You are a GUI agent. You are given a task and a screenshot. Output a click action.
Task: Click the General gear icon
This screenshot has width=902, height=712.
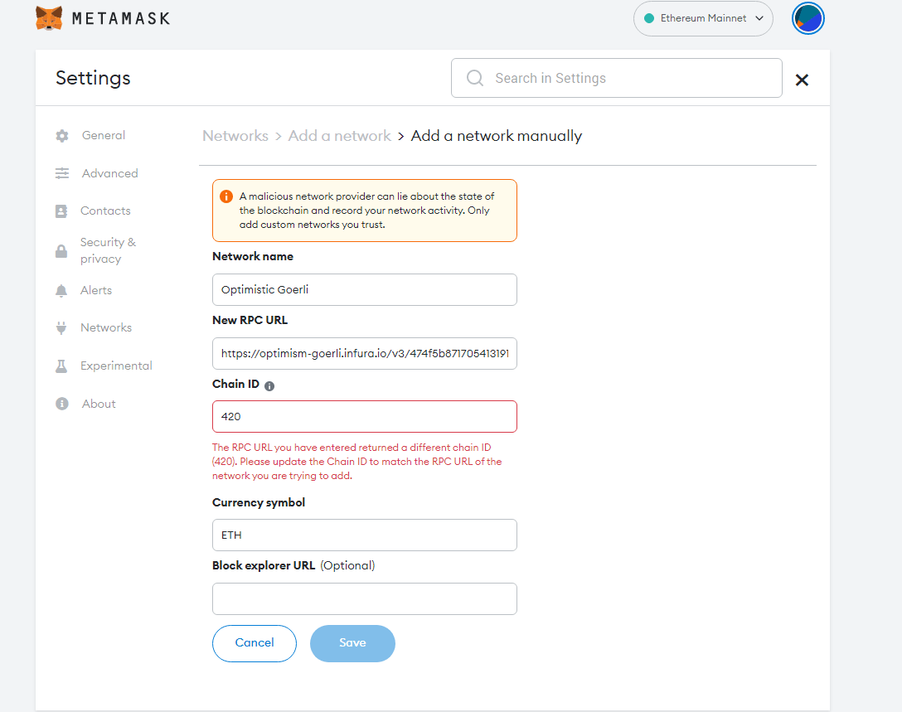coord(62,136)
